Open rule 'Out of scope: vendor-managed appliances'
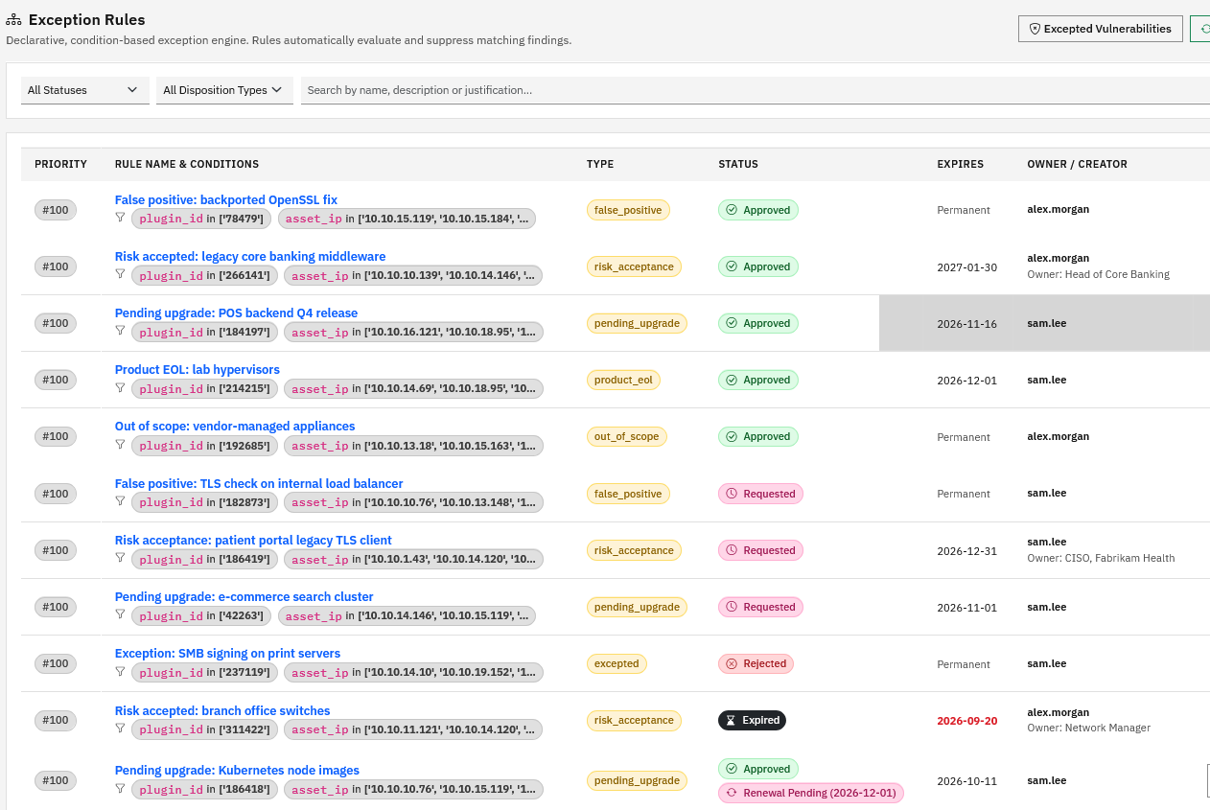 click(235, 427)
